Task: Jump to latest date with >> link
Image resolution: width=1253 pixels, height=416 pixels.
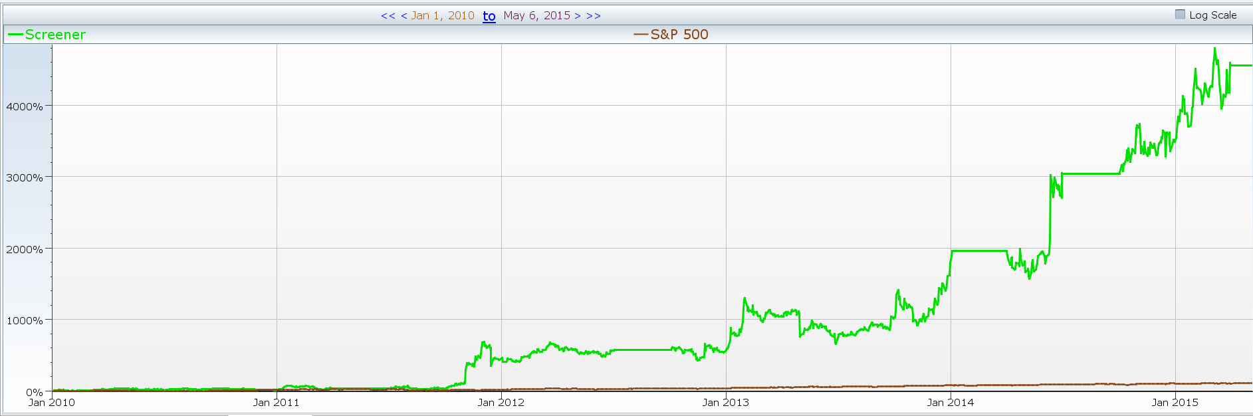Action: 594,16
